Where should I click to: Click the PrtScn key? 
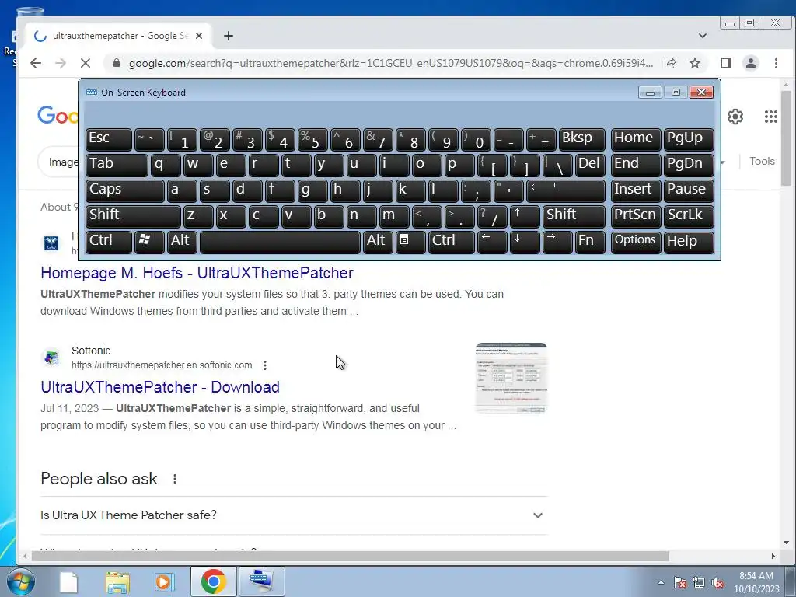pyautogui.click(x=636, y=216)
